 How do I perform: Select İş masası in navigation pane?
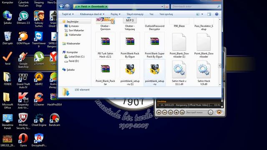pyautogui.click(x=73, y=26)
